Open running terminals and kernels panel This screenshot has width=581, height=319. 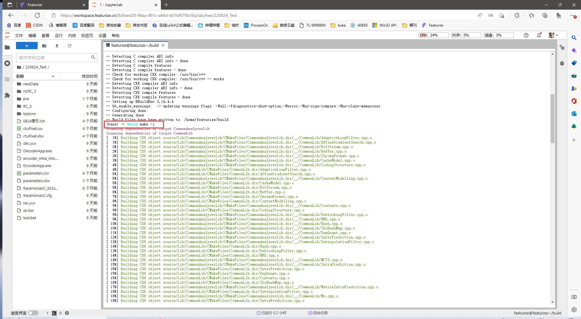coord(7,63)
